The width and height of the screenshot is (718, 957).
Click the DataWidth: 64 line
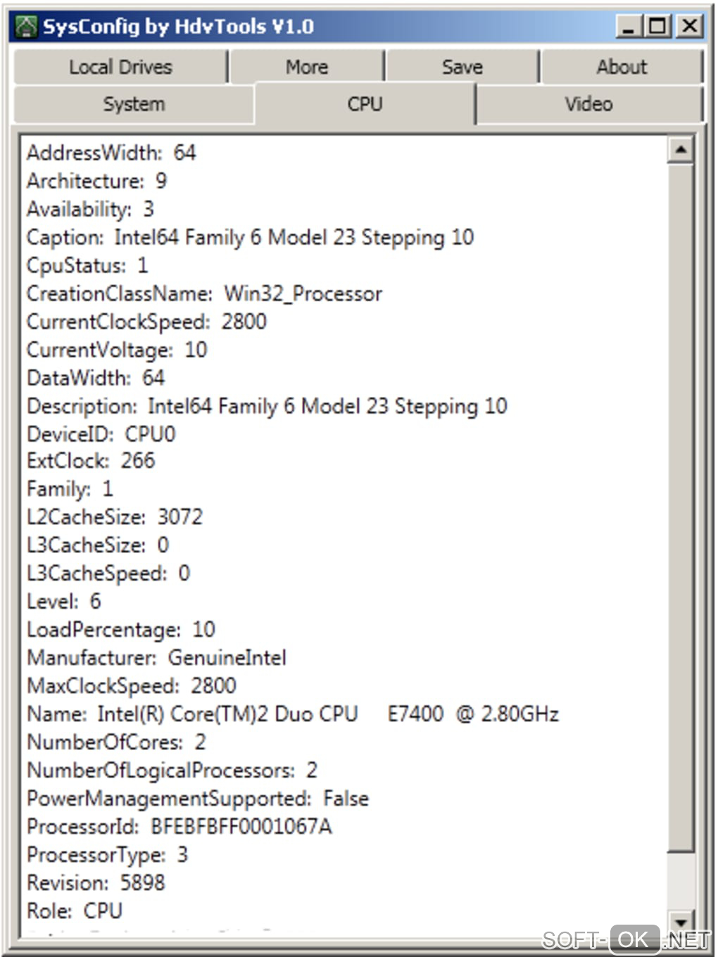pos(96,378)
